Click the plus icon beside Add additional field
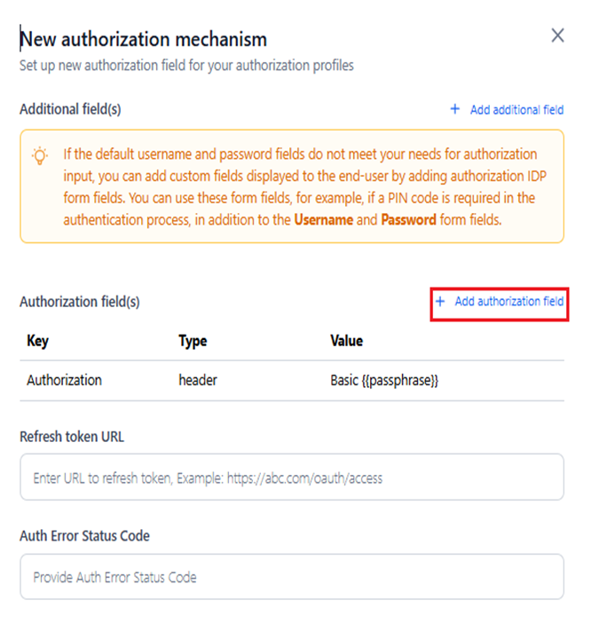The image size is (591, 632). (455, 109)
